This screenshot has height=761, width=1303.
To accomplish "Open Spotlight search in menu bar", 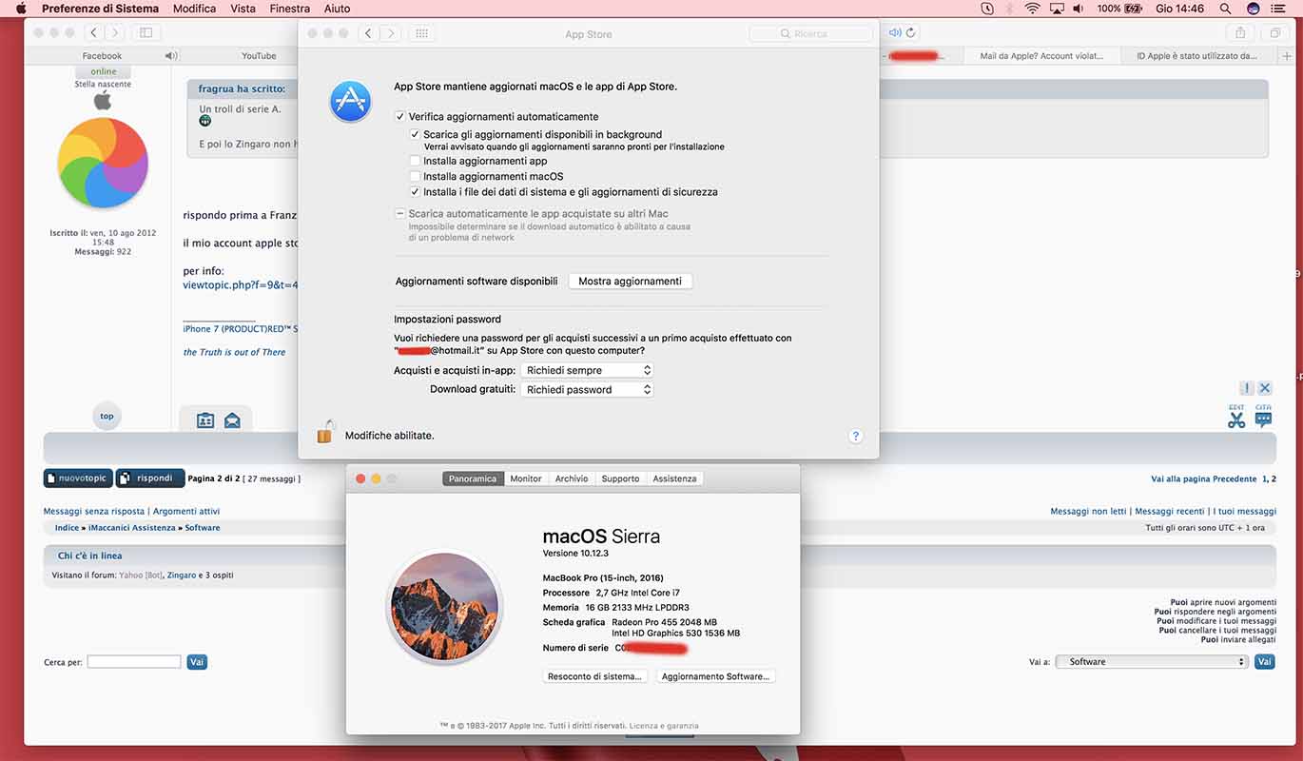I will click(1226, 9).
